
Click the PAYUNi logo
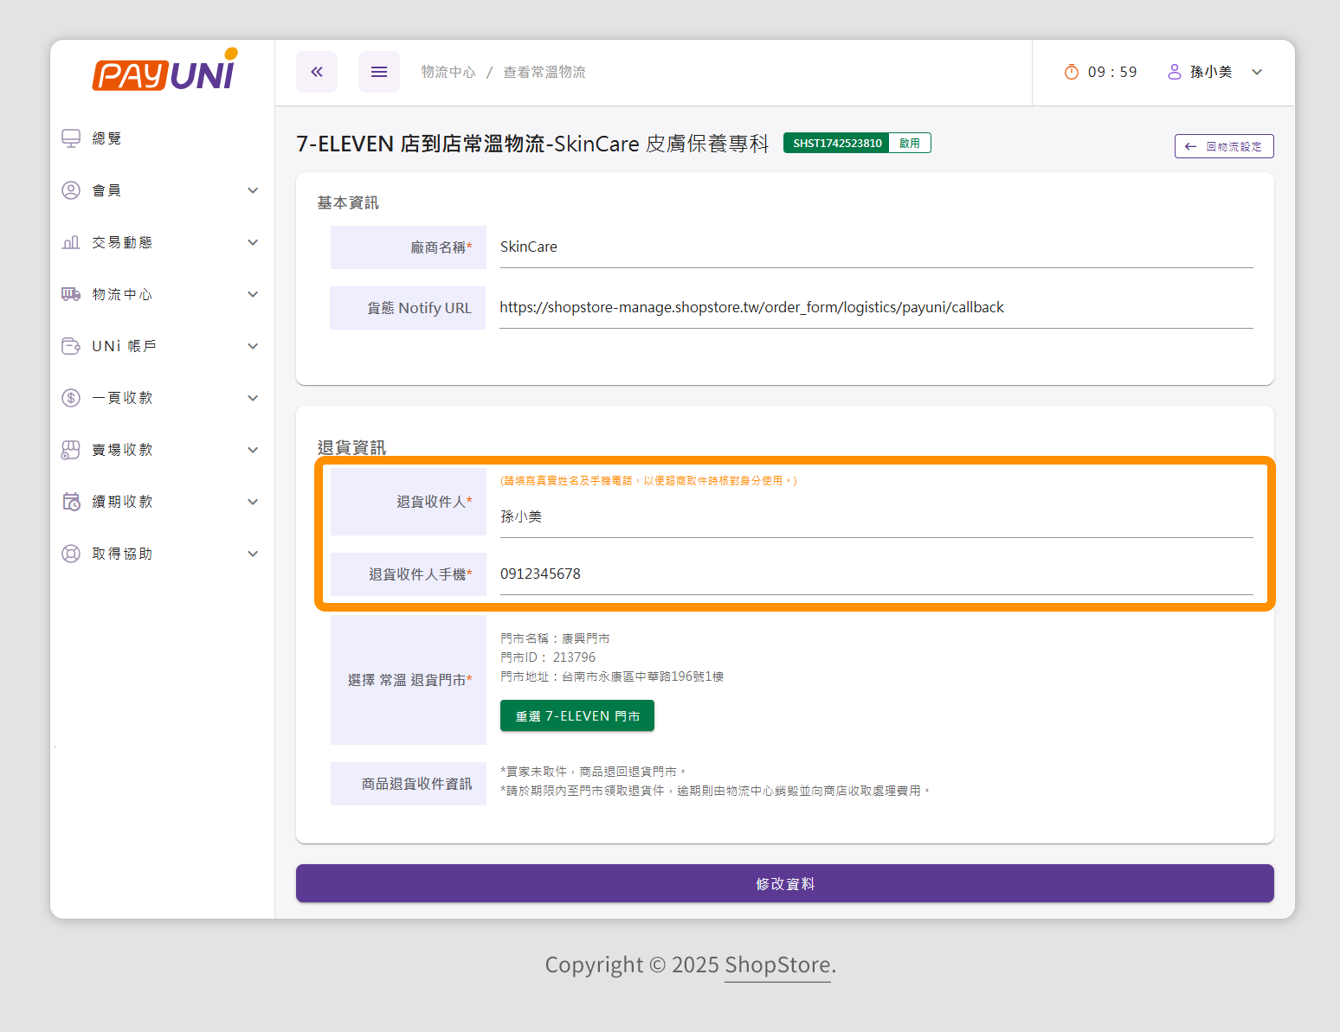pos(164,70)
